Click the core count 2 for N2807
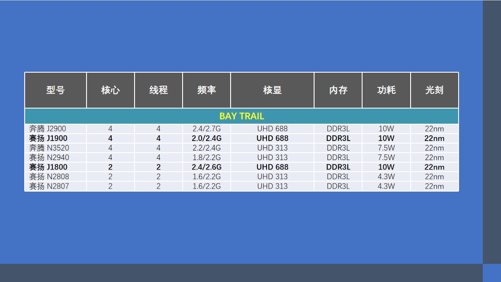The image size is (501, 282). (110, 186)
